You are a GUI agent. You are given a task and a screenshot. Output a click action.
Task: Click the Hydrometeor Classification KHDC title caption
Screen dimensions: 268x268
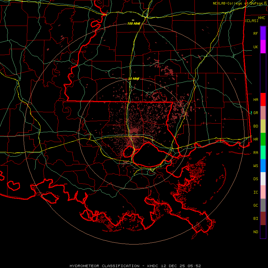(x=135, y=266)
